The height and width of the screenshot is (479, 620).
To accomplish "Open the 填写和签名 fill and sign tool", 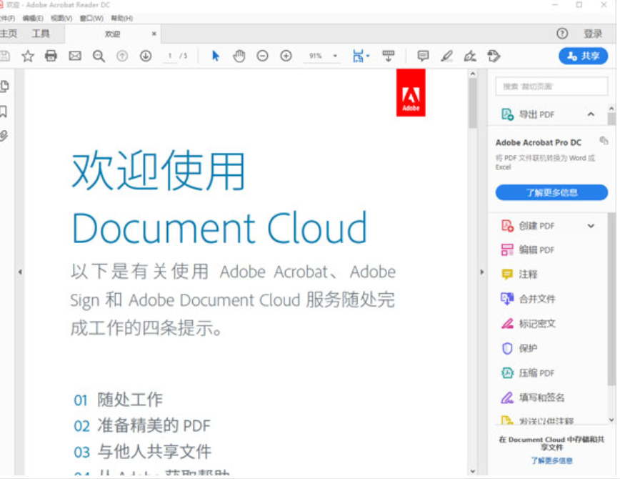I will click(533, 397).
